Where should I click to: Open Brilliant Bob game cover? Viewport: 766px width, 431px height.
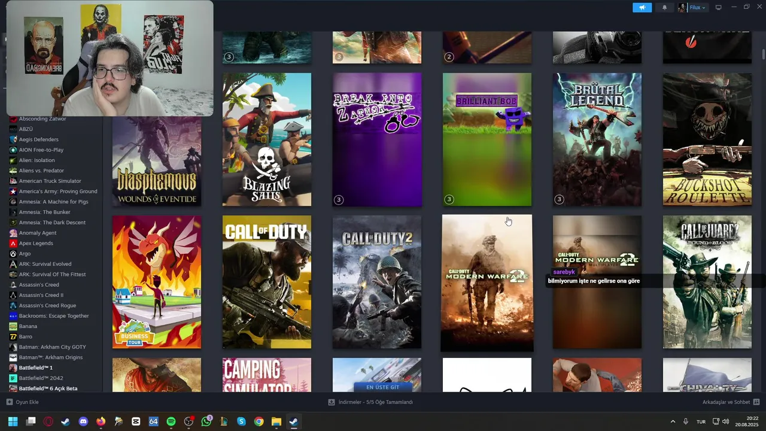click(487, 139)
